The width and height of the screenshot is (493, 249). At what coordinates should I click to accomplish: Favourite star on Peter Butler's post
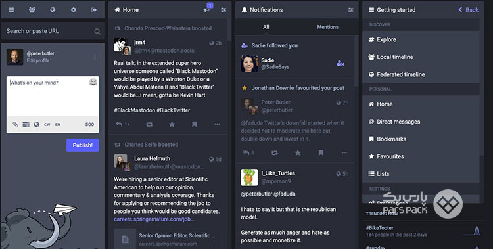click(298, 153)
